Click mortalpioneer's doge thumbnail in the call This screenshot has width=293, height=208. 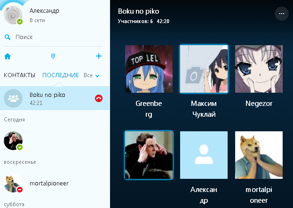pyautogui.click(x=259, y=155)
